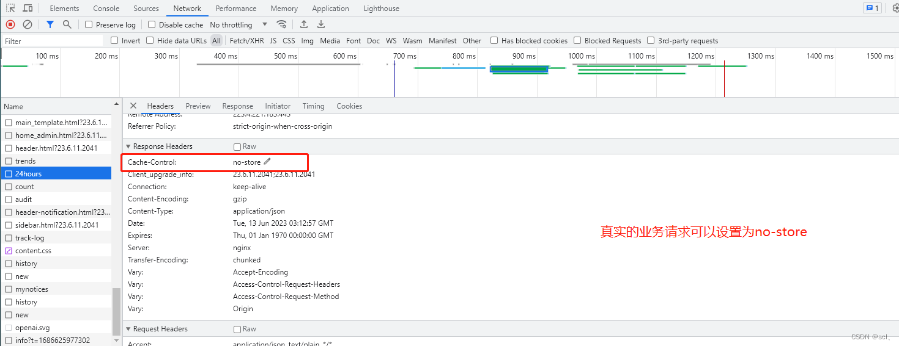Select the openai.svg request row
Viewport: 899px width, 346px height.
point(56,328)
